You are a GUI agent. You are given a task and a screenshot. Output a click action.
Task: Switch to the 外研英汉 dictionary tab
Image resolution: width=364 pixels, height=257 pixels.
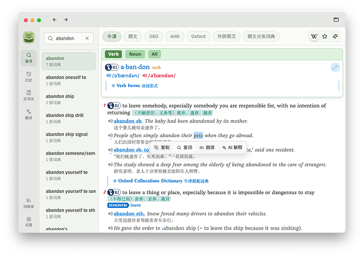(x=226, y=36)
